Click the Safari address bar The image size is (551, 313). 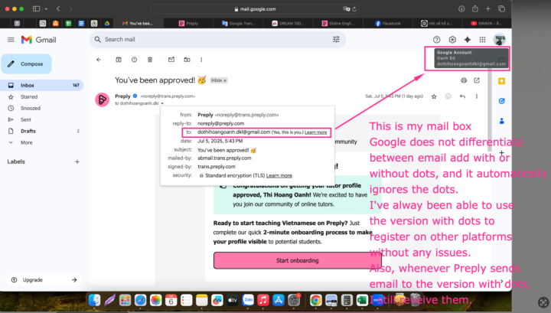click(x=255, y=9)
